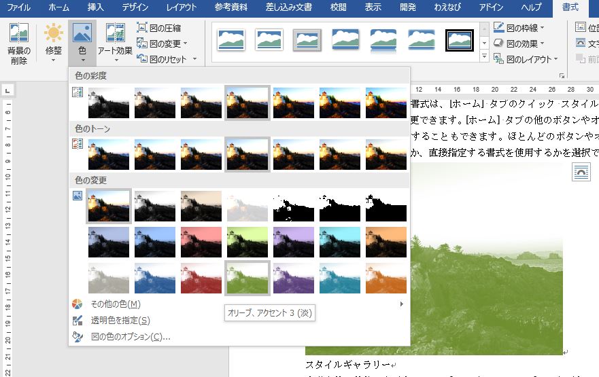Expand the 図の枠線 dropdown arrow
The width and height of the screenshot is (599, 377).
point(542,27)
